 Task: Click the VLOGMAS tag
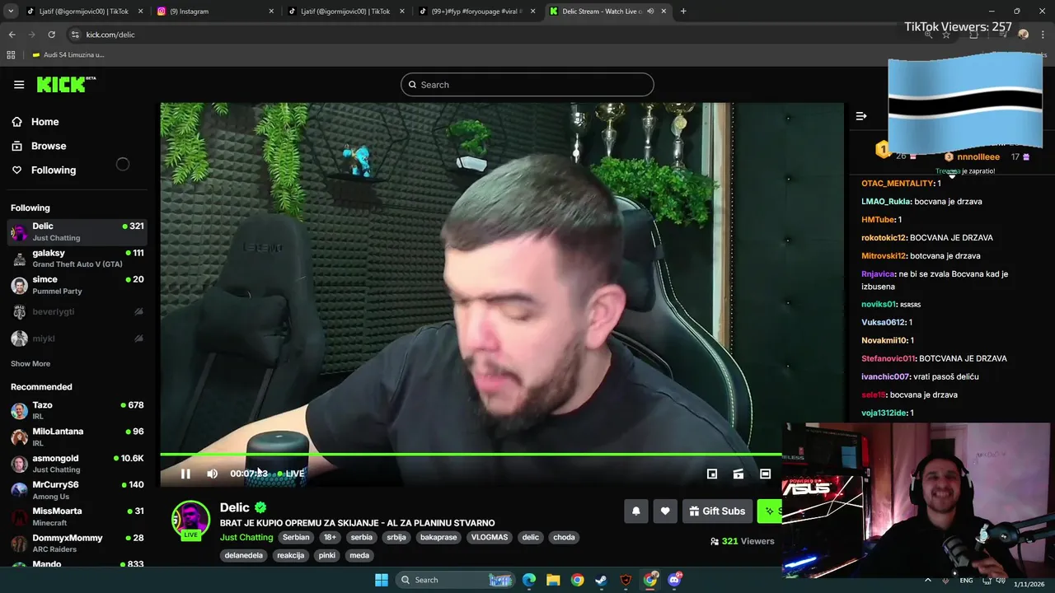[490, 537]
